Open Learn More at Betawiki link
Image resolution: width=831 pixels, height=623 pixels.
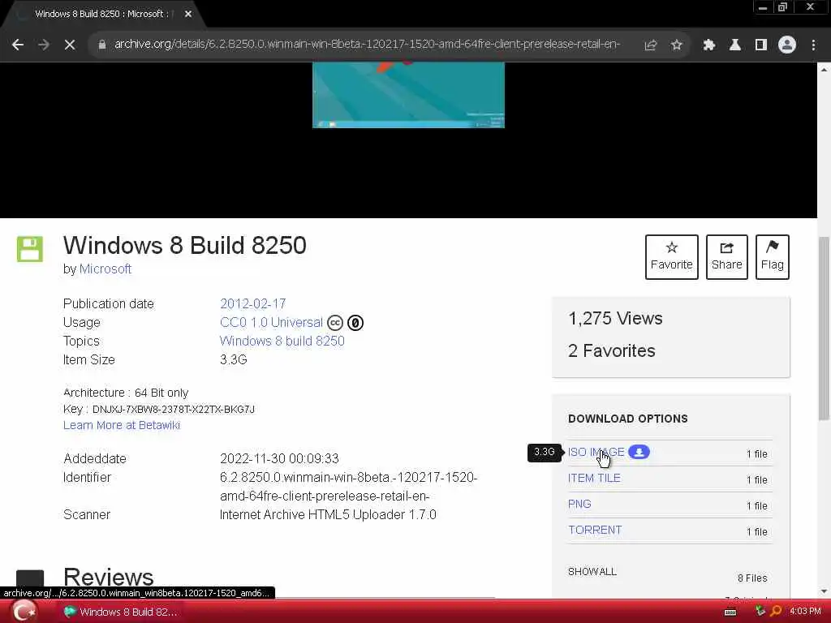pyautogui.click(x=122, y=425)
